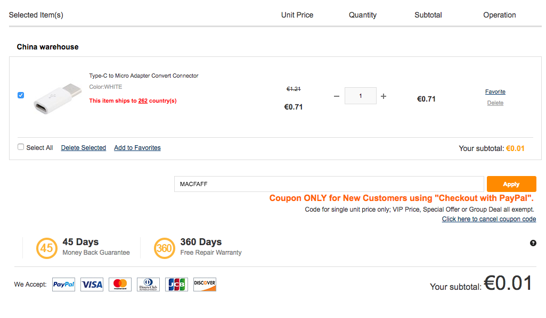Click the 45 Days guarantee badge

(x=46, y=248)
